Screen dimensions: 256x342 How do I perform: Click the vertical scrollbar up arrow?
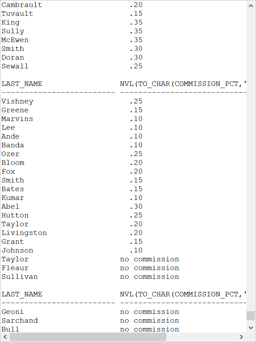click(x=251, y=6)
